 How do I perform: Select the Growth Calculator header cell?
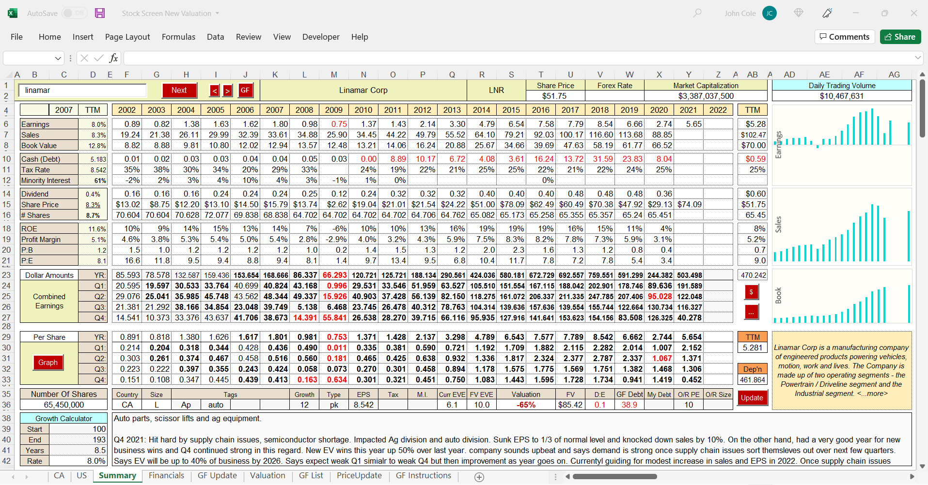coord(63,418)
